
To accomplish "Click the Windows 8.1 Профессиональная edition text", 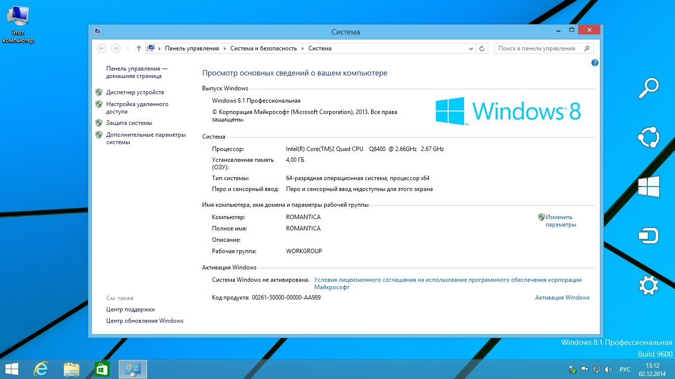I will tap(256, 101).
